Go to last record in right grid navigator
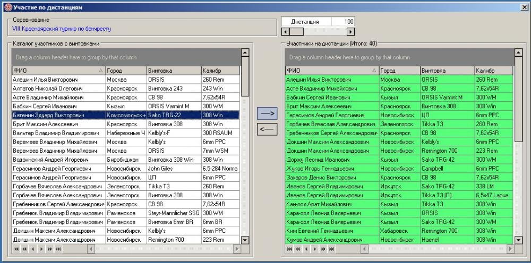Screen dimensions: 531x263 click(x=331, y=249)
